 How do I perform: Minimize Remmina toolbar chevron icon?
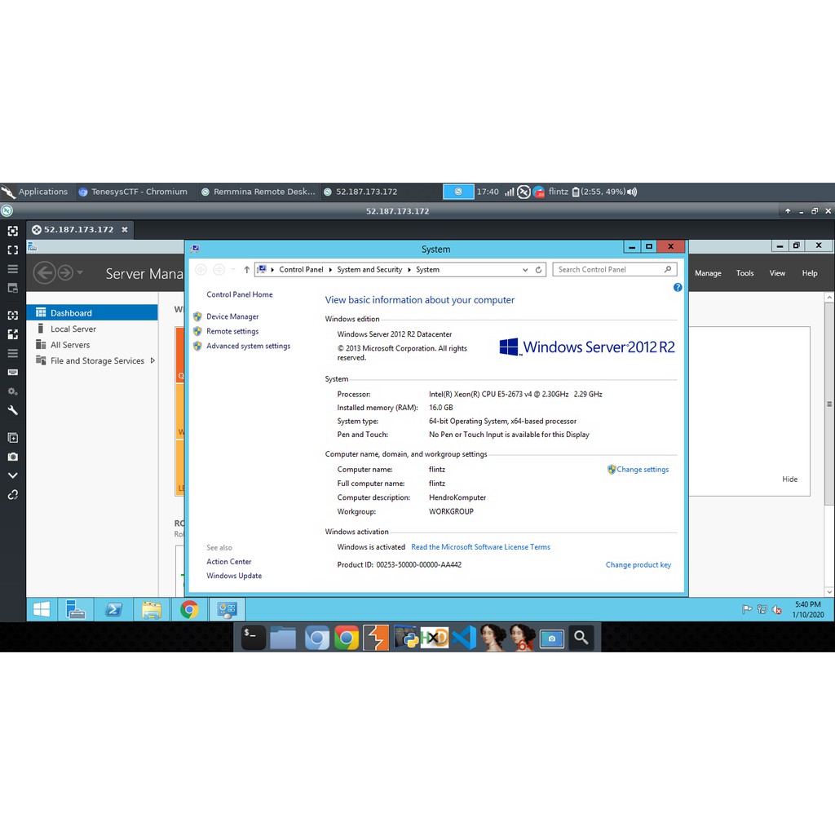(13, 475)
